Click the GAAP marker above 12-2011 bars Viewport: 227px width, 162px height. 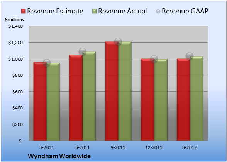tap(154, 59)
